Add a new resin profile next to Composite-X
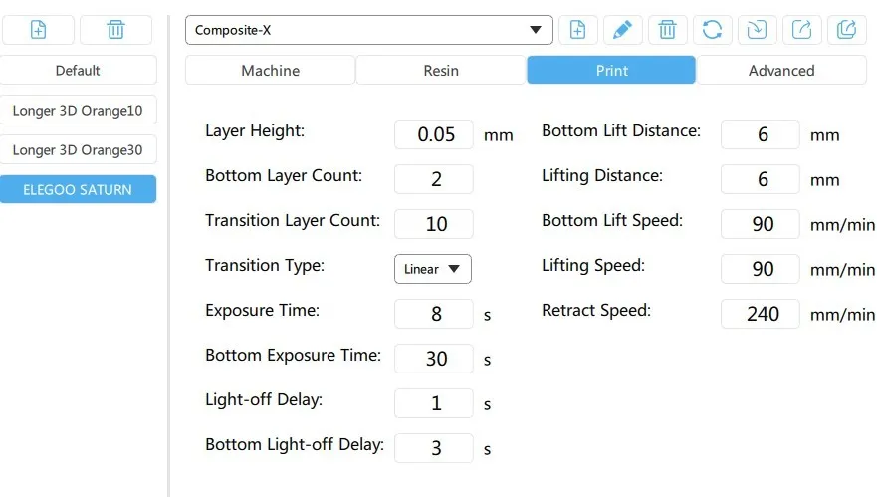 (x=577, y=30)
